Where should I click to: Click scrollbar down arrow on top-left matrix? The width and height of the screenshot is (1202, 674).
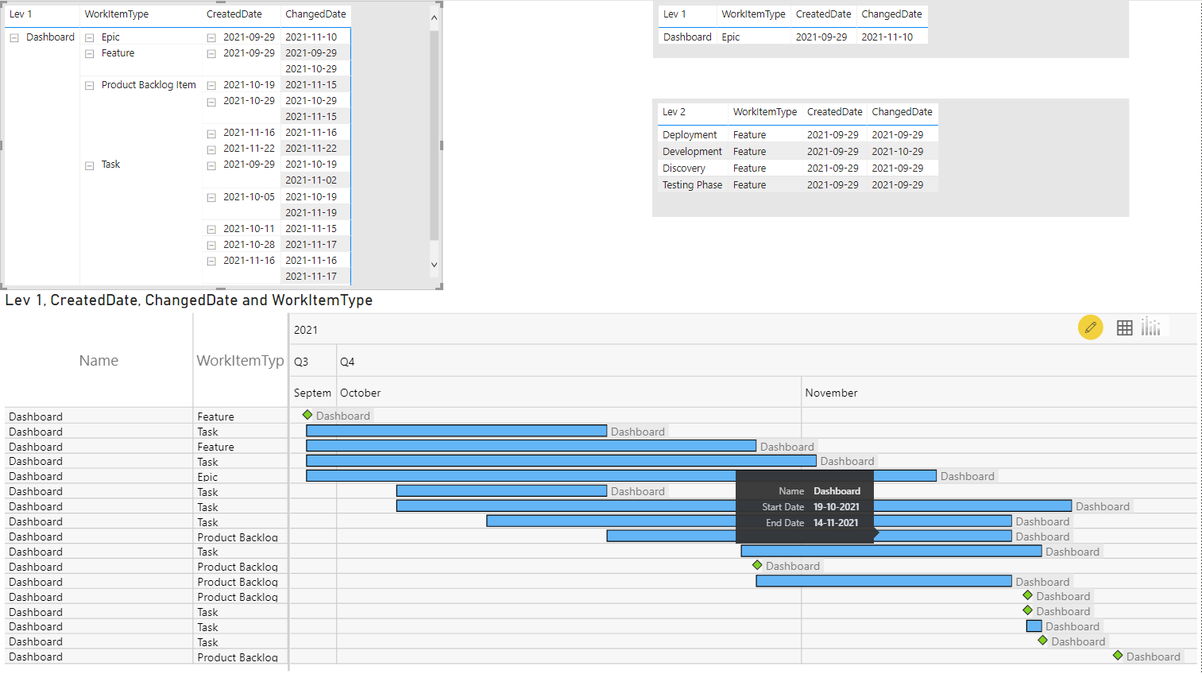433,264
